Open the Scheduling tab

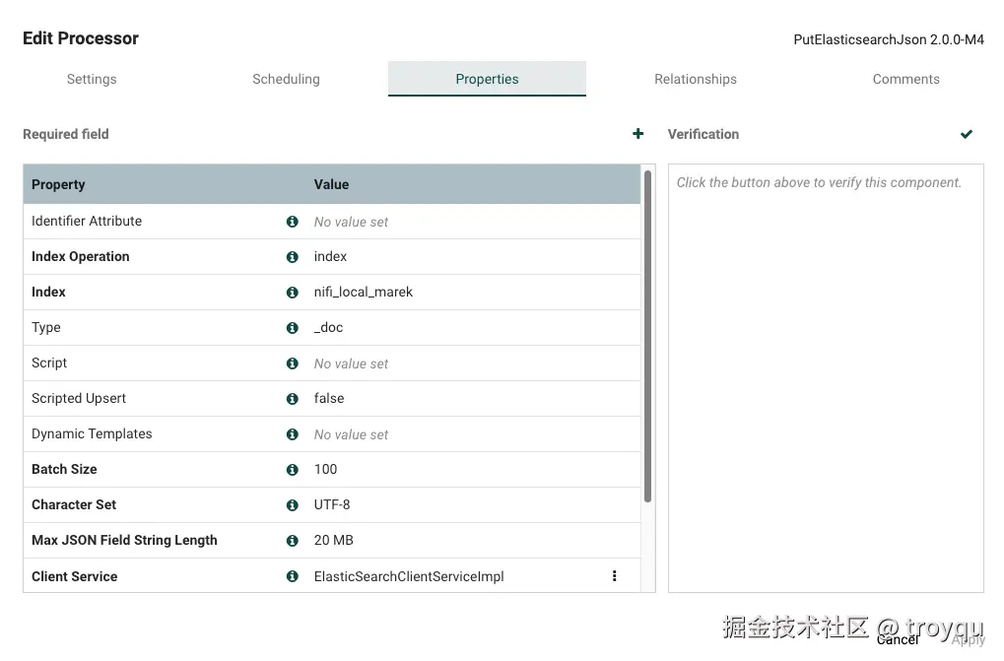click(x=286, y=79)
